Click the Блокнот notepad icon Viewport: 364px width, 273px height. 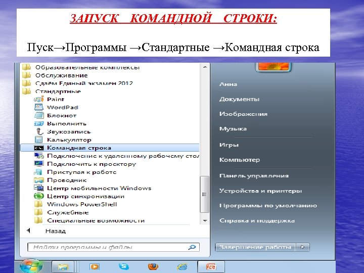click(x=39, y=115)
